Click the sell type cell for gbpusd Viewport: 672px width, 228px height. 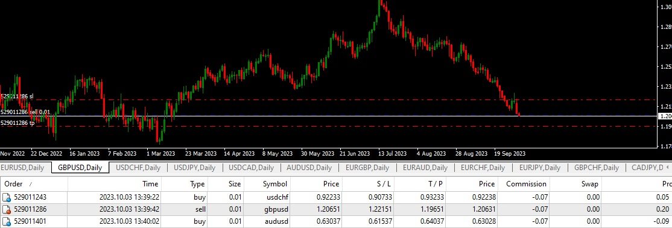point(200,209)
